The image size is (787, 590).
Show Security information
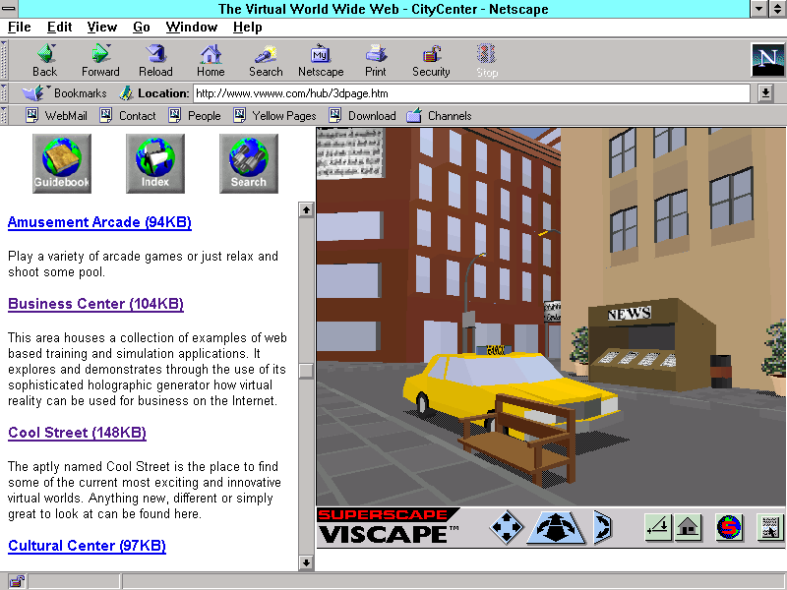click(x=431, y=60)
